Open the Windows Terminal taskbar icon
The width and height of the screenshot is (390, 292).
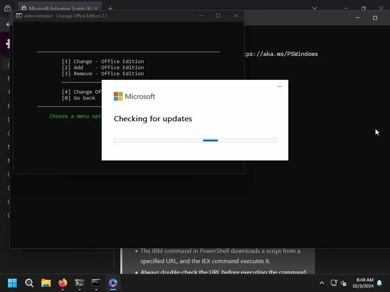click(80, 283)
